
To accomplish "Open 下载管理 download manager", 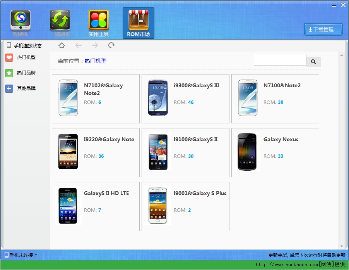I will point(323,29).
